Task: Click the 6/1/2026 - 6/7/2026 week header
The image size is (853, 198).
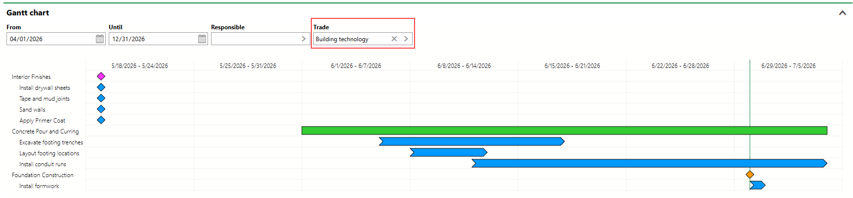Action: click(x=356, y=66)
